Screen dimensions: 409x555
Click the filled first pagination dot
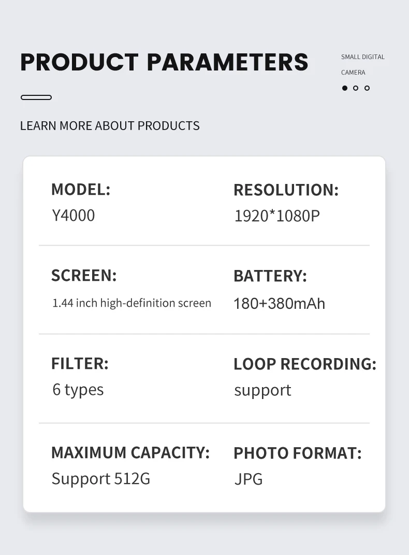(x=345, y=88)
